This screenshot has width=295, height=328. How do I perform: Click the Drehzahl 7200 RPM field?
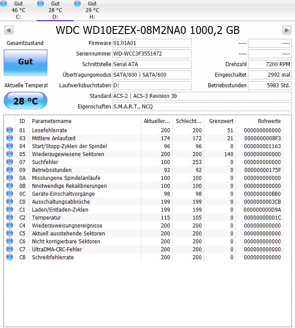pos(270,64)
